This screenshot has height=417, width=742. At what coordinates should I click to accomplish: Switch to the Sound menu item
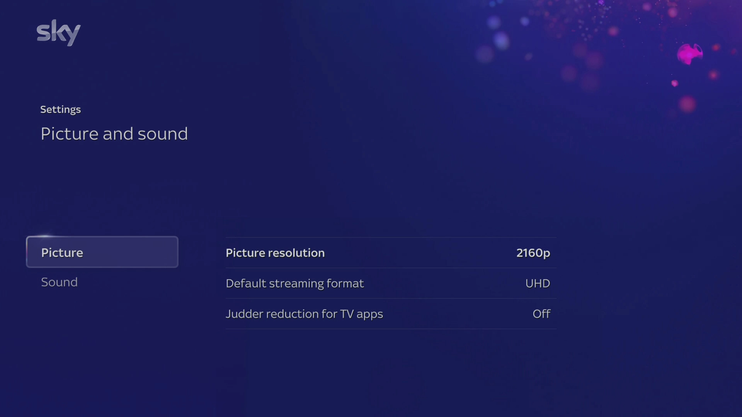coord(59,282)
